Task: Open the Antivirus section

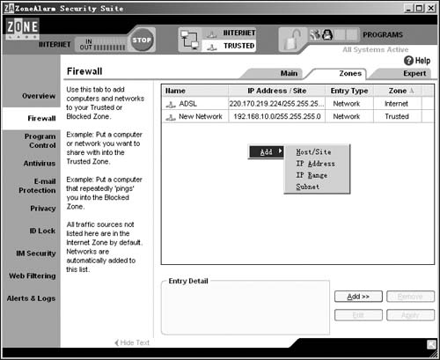Action: [40, 164]
